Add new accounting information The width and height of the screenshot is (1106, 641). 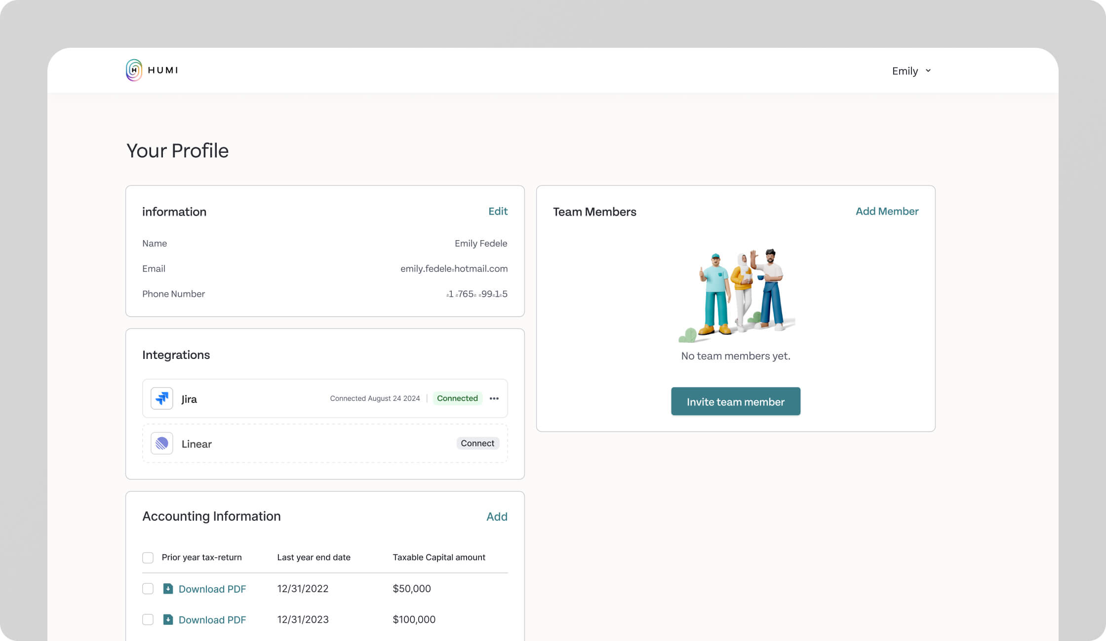[x=497, y=517]
